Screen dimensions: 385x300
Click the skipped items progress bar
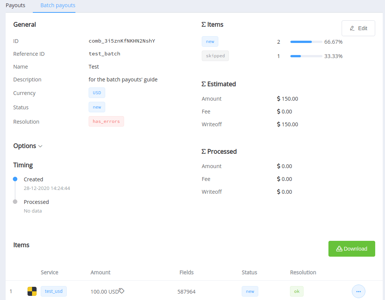(306, 56)
